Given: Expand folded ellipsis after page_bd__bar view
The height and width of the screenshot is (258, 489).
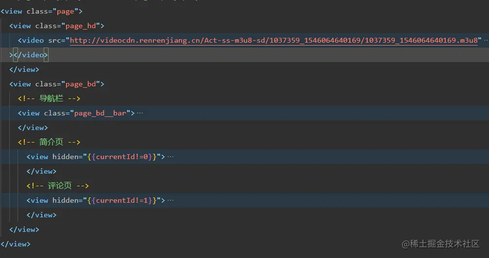Looking at the screenshot, I should [140, 113].
